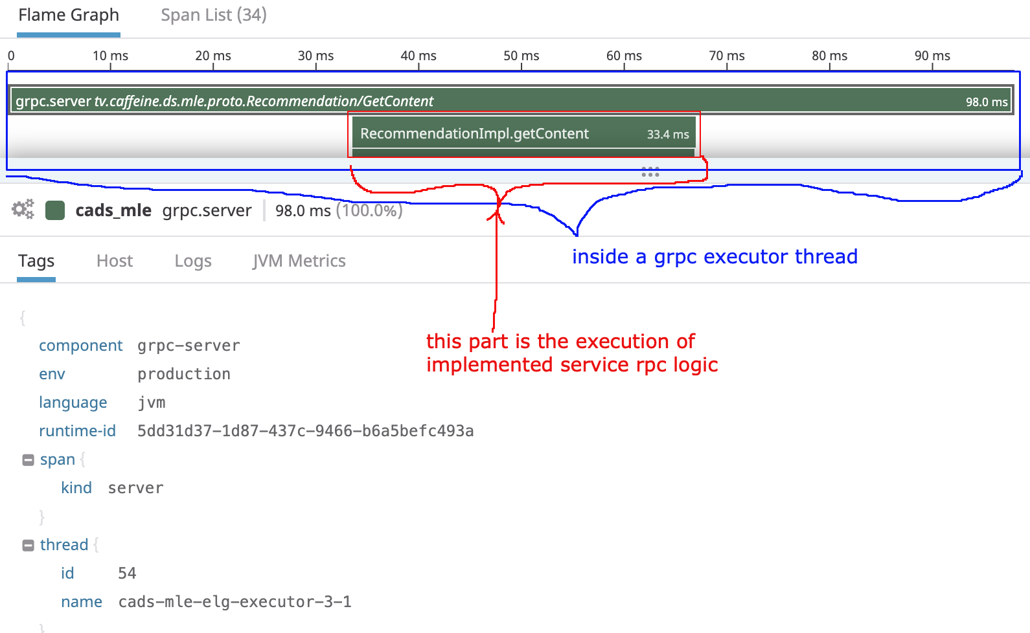Click the runtime-id value 5dd31d37-1d87
The image size is (1030, 633).
306,431
